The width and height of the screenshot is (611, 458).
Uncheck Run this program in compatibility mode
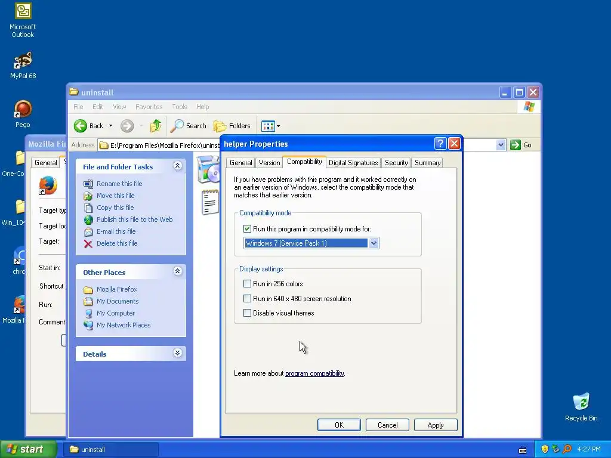coord(247,228)
